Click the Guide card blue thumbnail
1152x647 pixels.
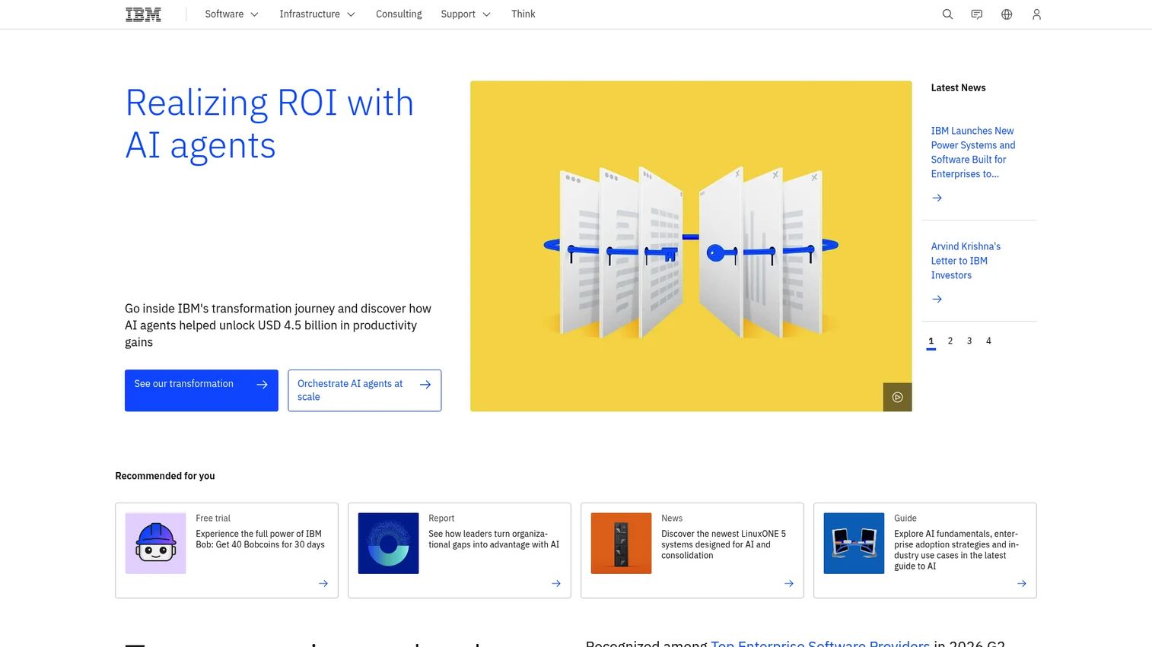pyautogui.click(x=854, y=543)
